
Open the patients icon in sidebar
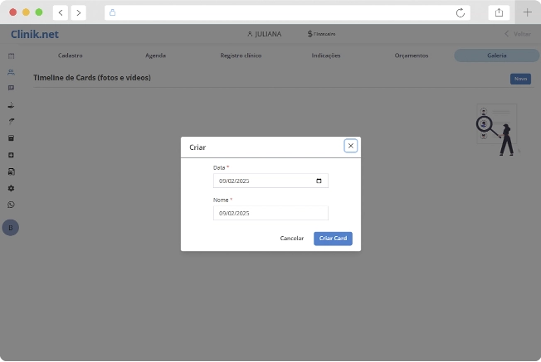[11, 72]
